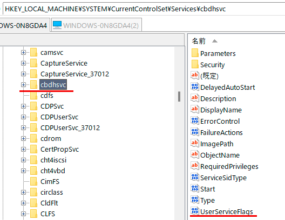Click the Security subkey folder icon
Viewport: 285px width, 220px height.
pyautogui.click(x=195, y=65)
